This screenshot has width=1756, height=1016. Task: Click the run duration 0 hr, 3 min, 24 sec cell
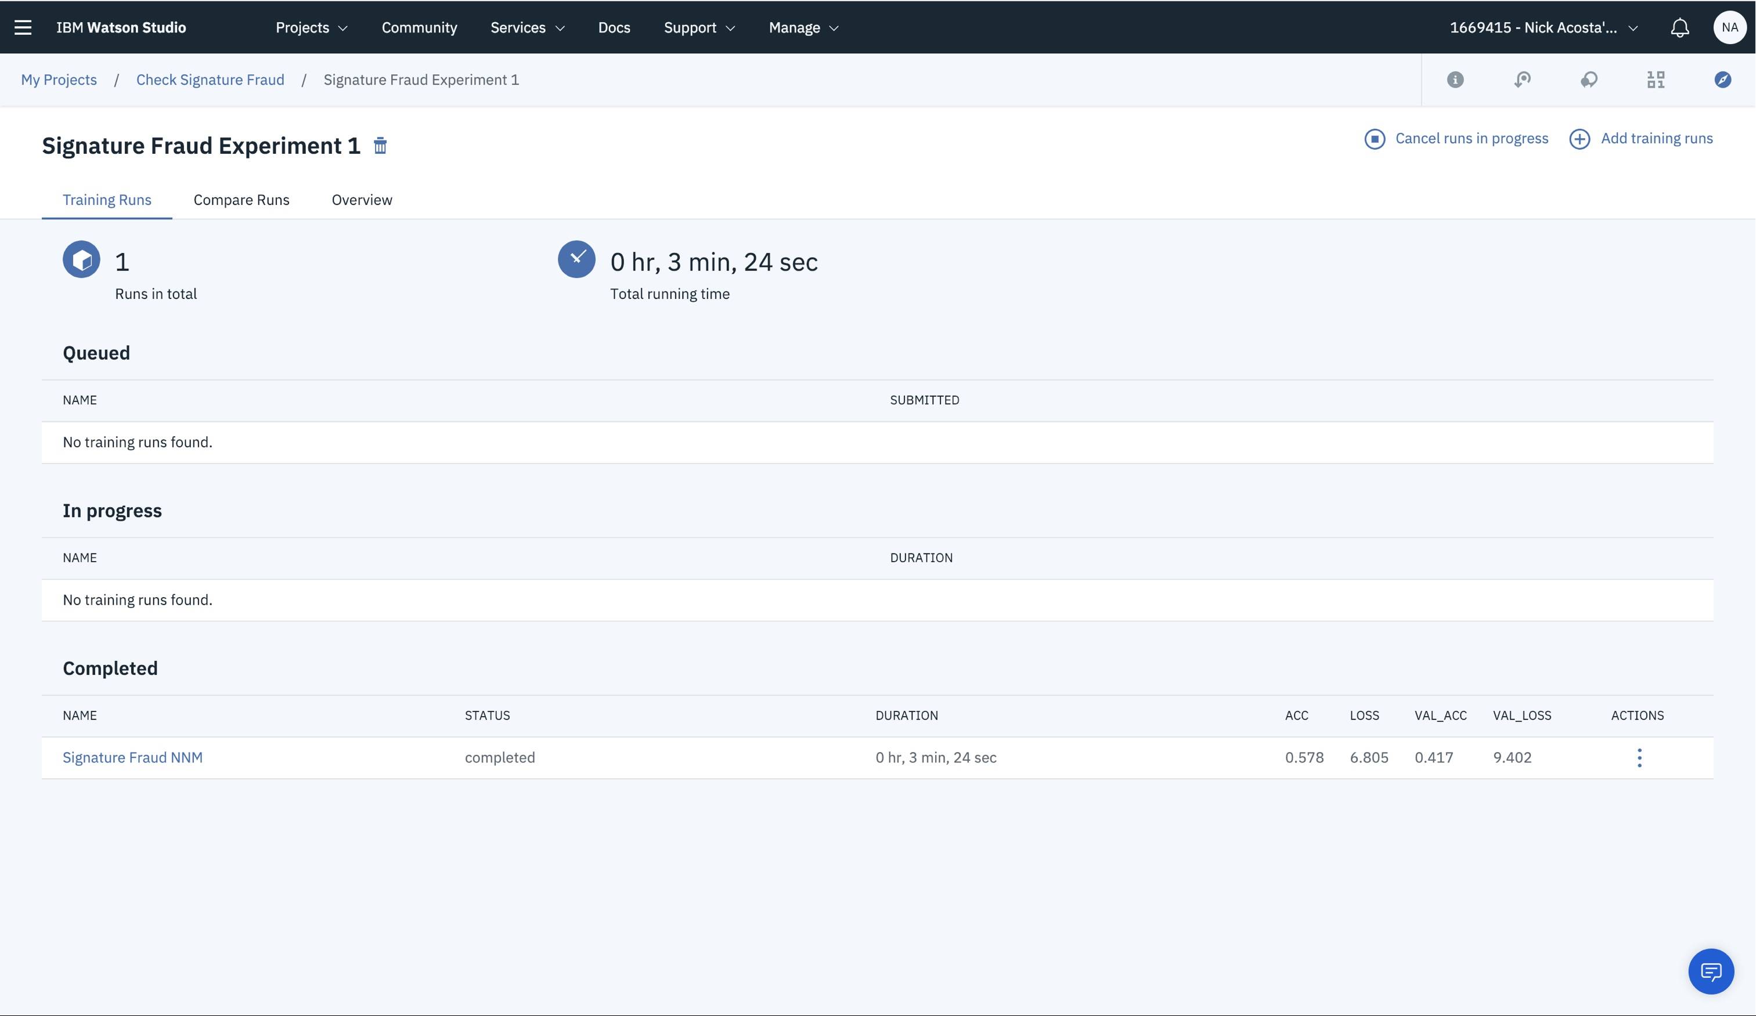coord(936,757)
